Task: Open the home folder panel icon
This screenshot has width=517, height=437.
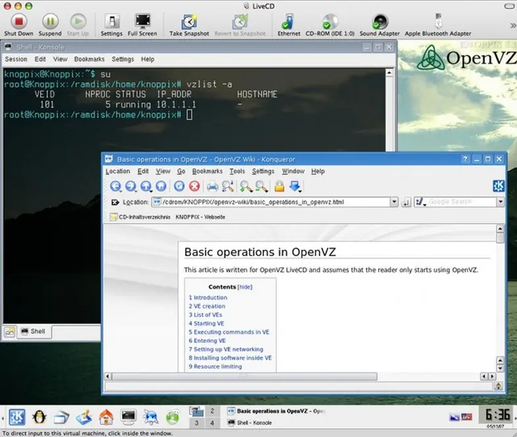Action: (x=106, y=417)
